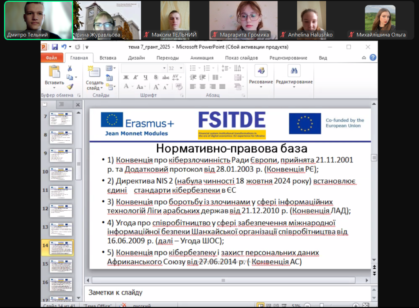Click the decrease list level icon
Viewport: 419px width, 308px height.
pos(193,77)
